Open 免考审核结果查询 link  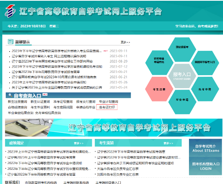48,113
